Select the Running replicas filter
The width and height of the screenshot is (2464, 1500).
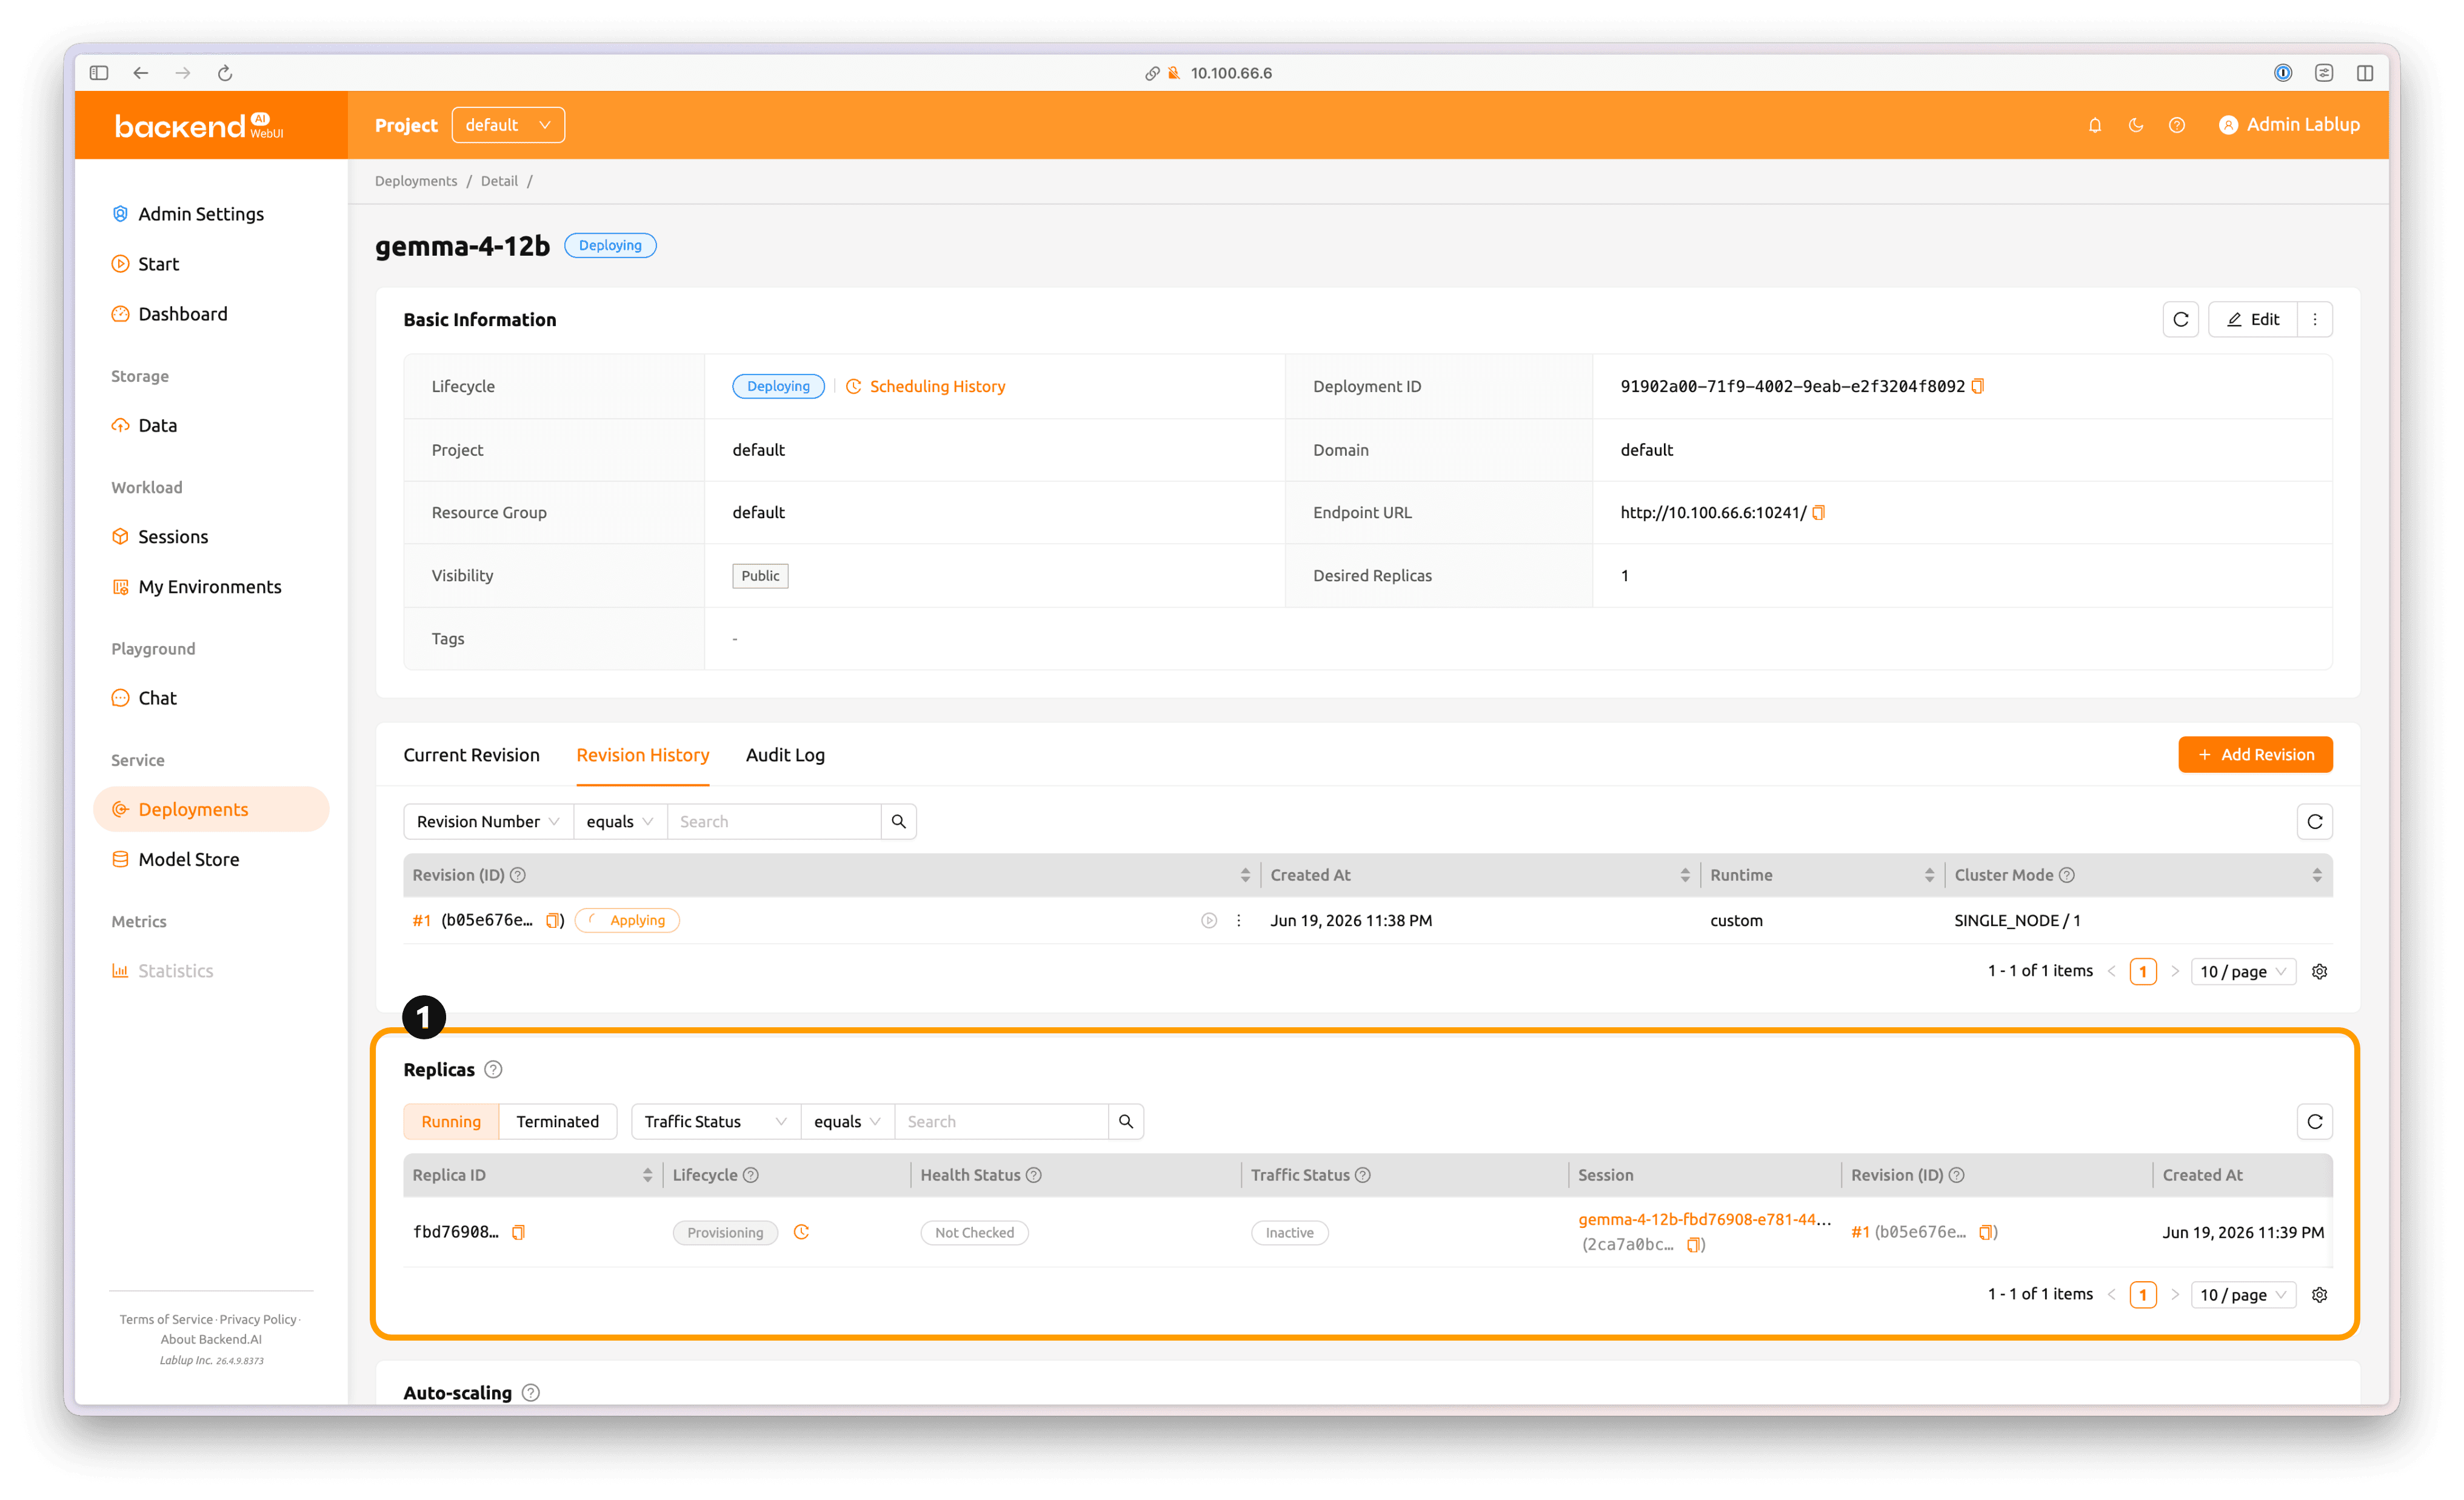coord(451,1122)
